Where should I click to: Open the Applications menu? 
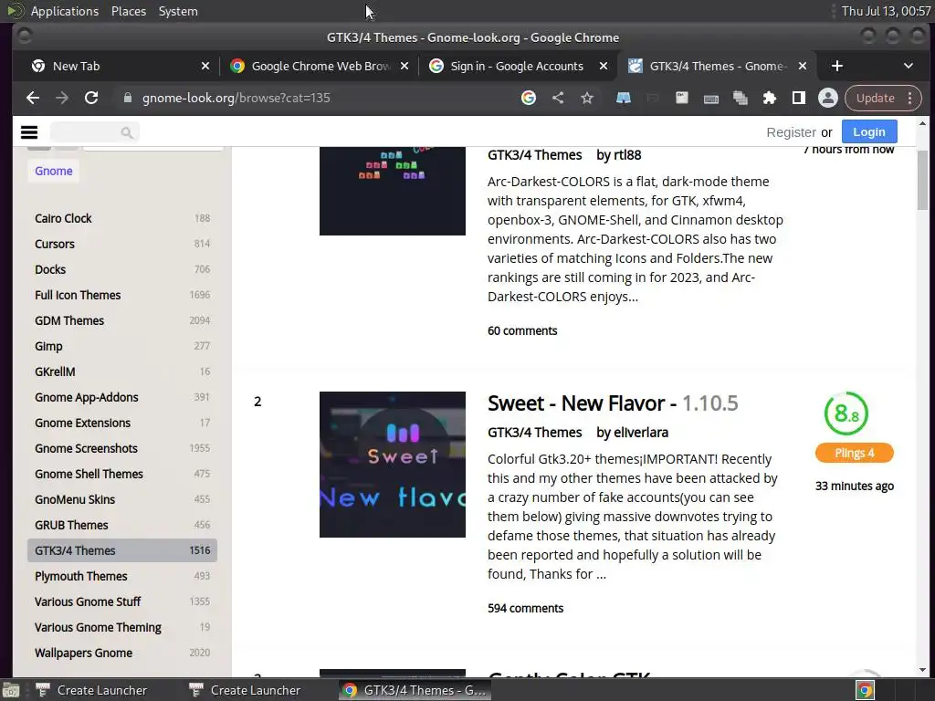(65, 11)
